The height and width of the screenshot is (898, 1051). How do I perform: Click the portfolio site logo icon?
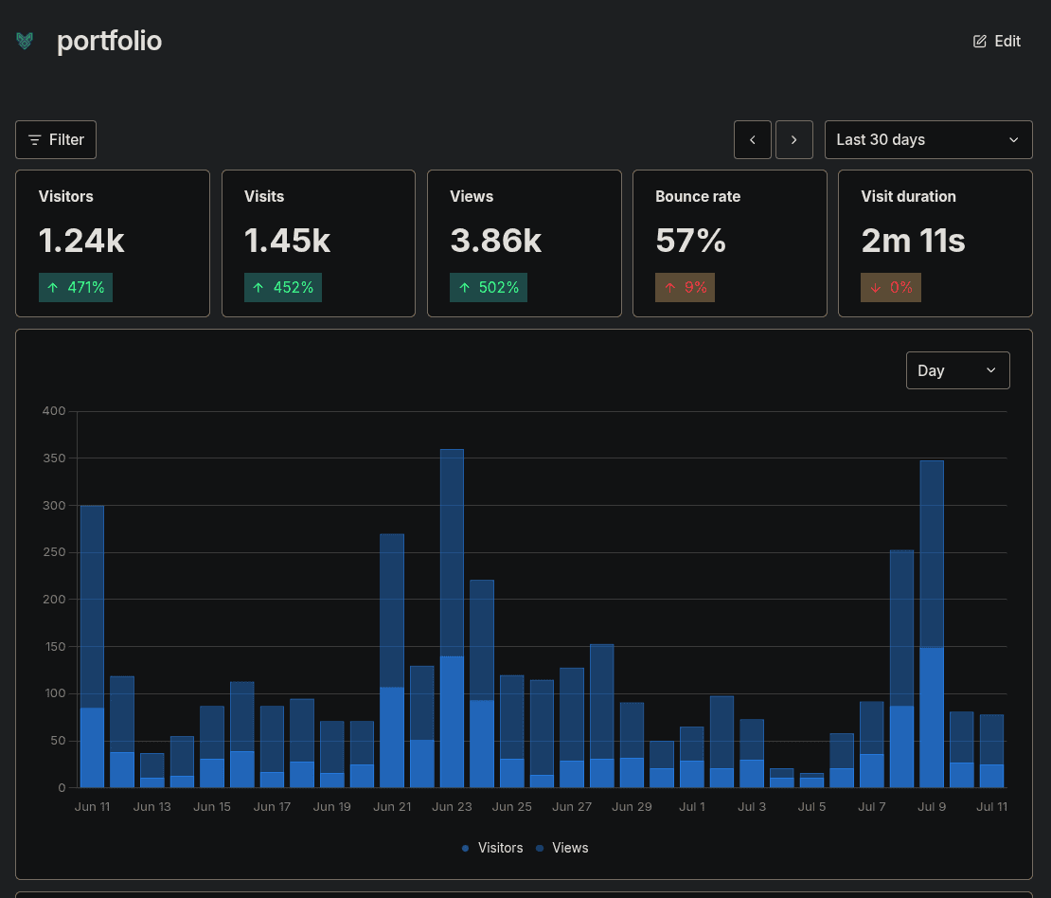25,41
